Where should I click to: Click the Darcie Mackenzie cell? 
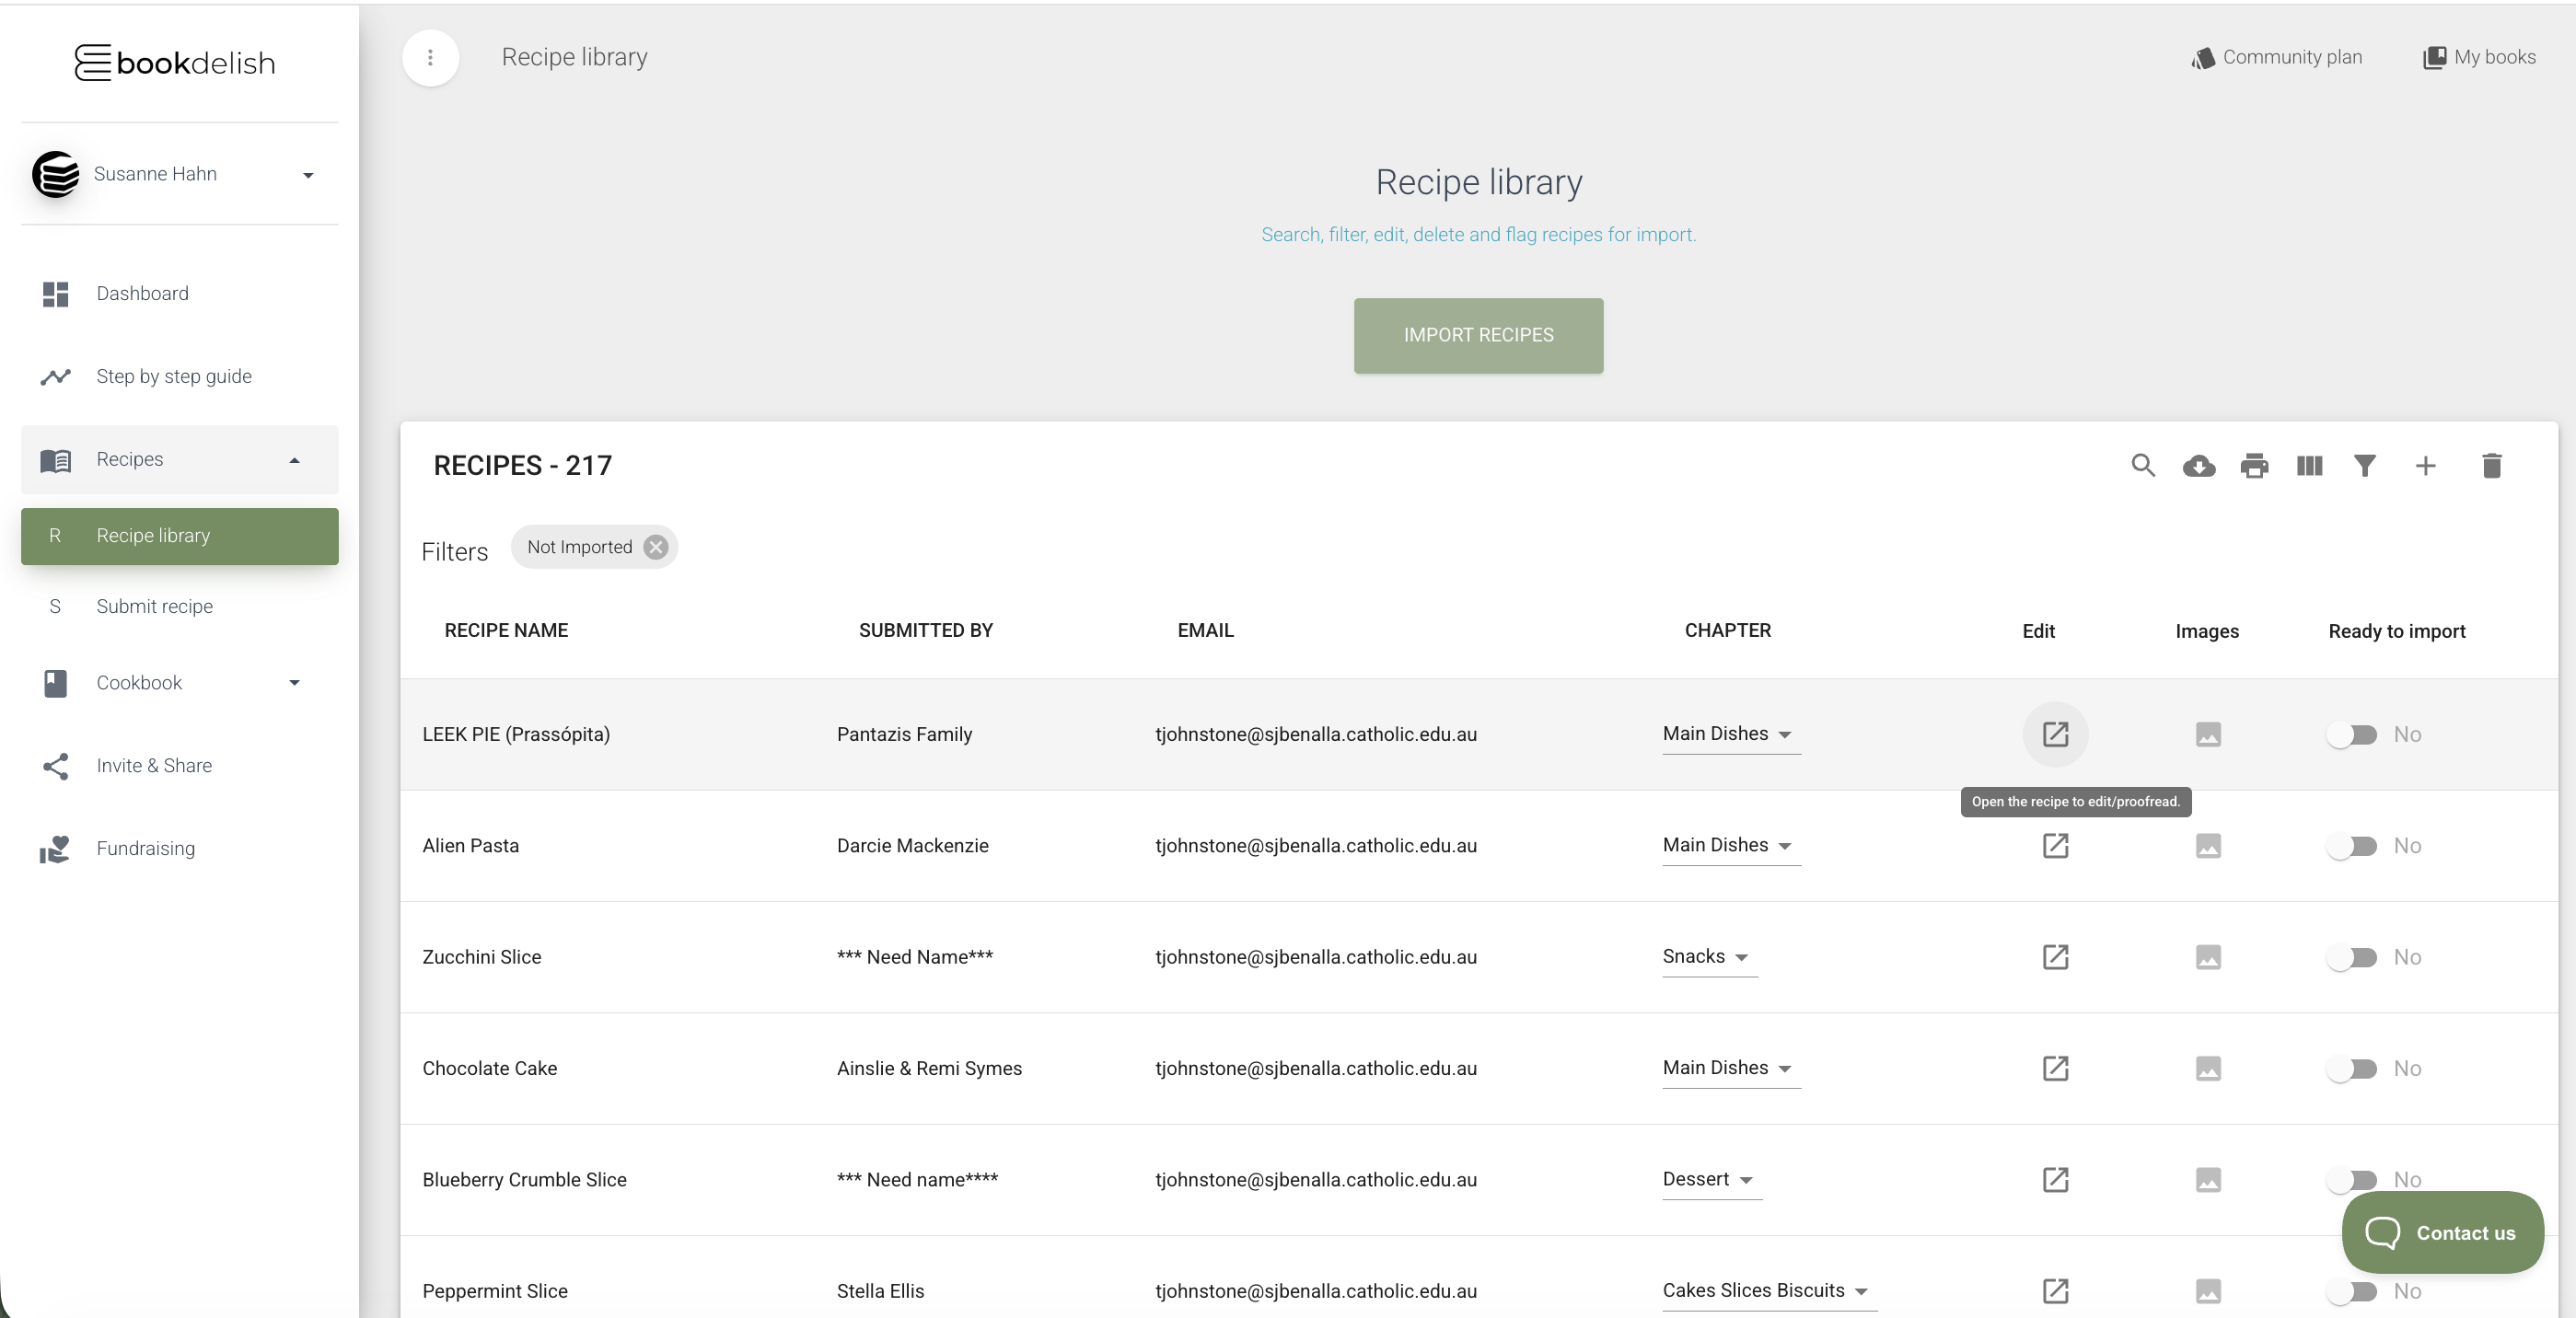coord(912,846)
